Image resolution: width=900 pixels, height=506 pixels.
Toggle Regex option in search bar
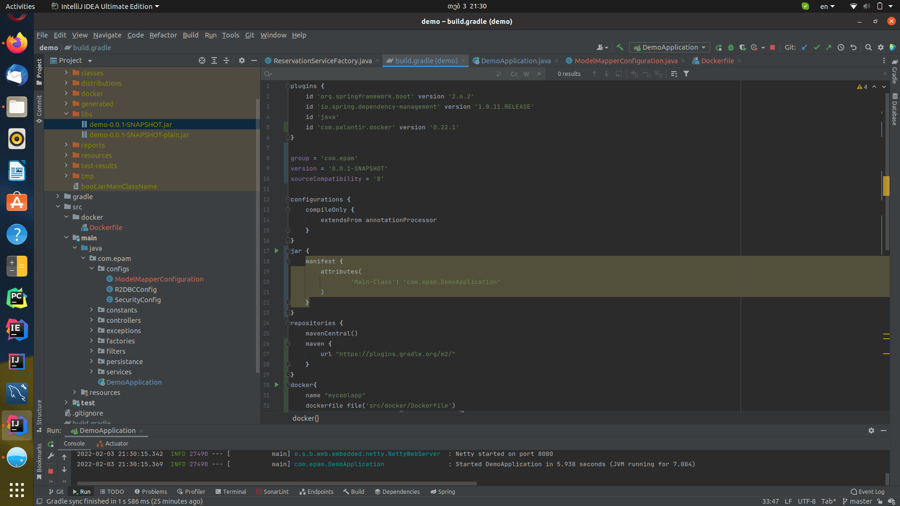click(539, 74)
